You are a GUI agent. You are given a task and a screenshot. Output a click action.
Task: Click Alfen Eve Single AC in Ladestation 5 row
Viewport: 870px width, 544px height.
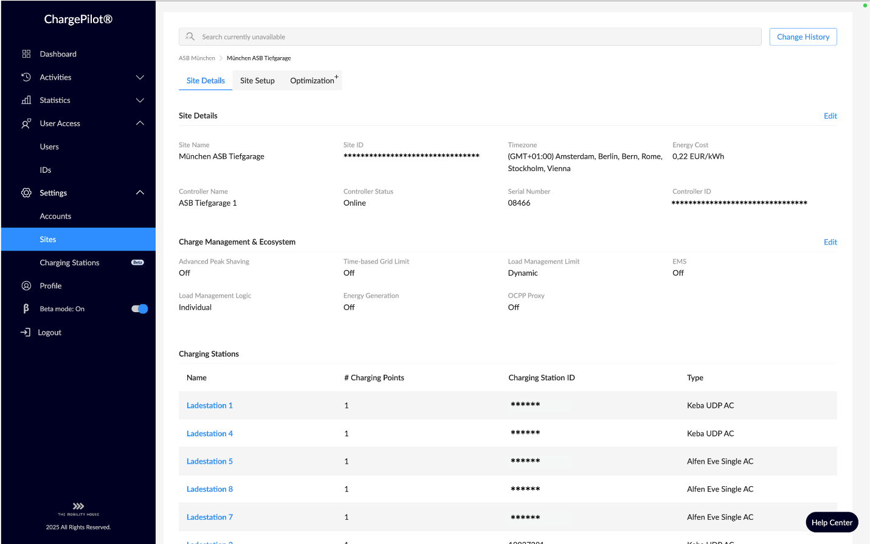tap(720, 461)
